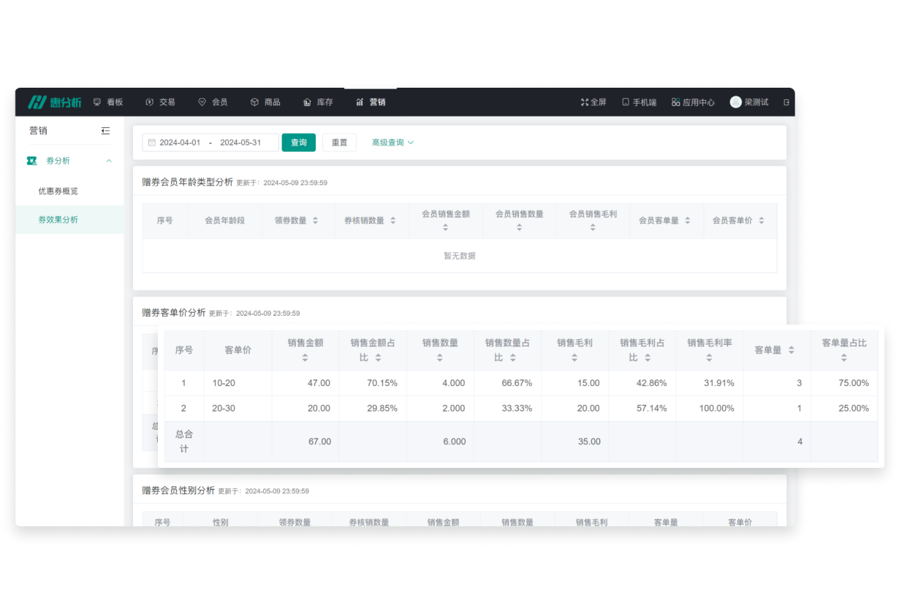Click the logout icon at top right
The height and width of the screenshot is (614, 899).
tap(786, 102)
